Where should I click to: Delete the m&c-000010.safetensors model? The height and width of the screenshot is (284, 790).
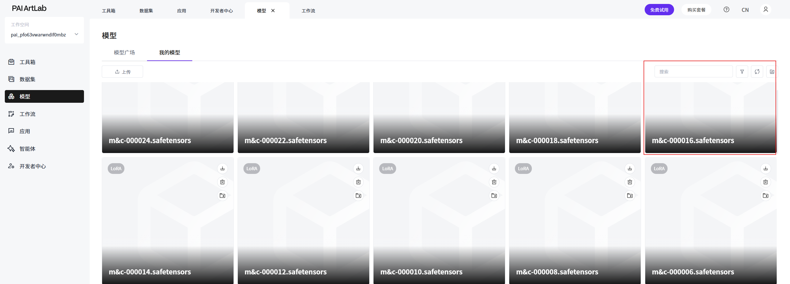click(494, 182)
